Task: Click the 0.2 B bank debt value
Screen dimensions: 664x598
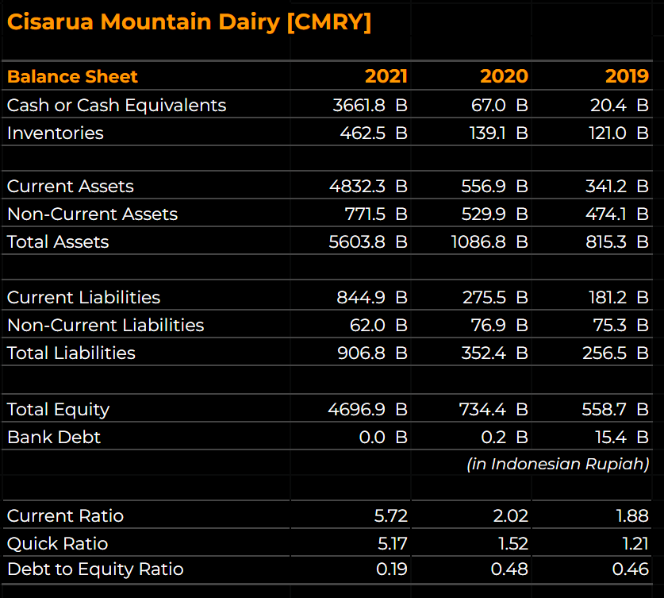Action: click(x=505, y=438)
